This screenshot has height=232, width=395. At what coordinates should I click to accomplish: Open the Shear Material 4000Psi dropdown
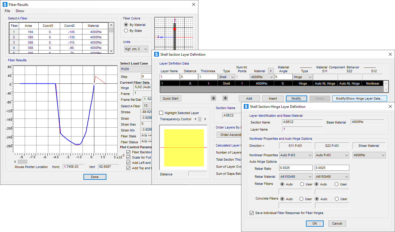(x=369, y=155)
